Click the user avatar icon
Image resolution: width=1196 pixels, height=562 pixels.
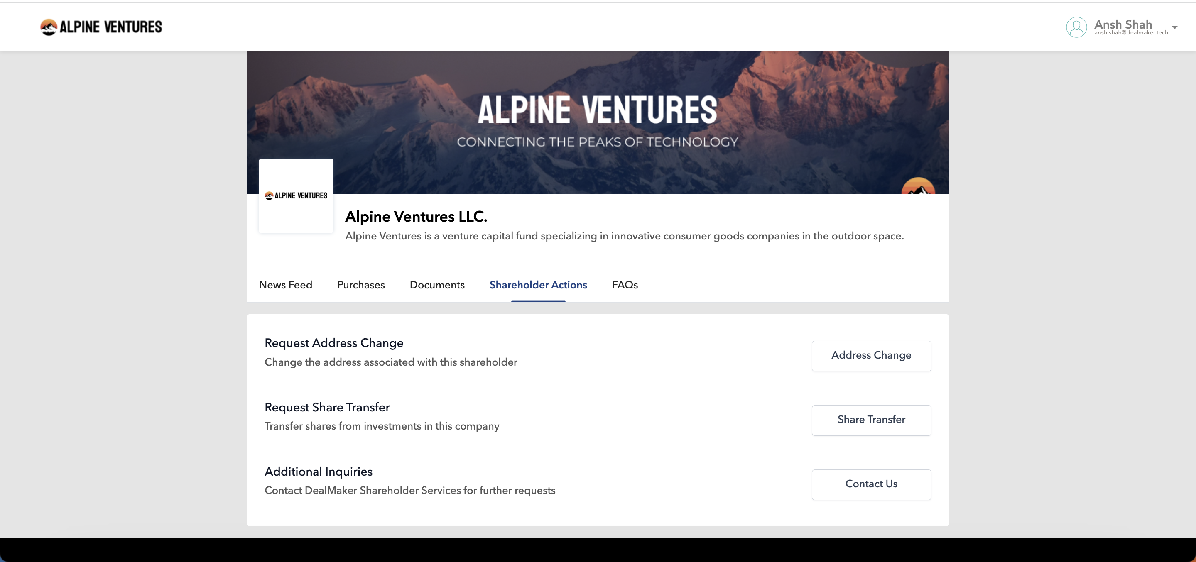pos(1076,27)
